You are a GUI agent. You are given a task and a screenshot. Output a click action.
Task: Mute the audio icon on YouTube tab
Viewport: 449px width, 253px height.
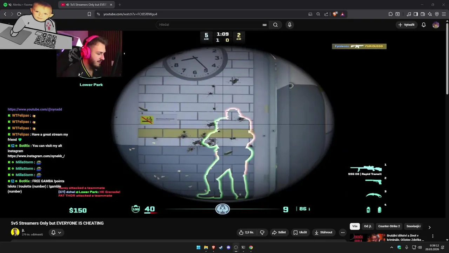tap(67, 5)
